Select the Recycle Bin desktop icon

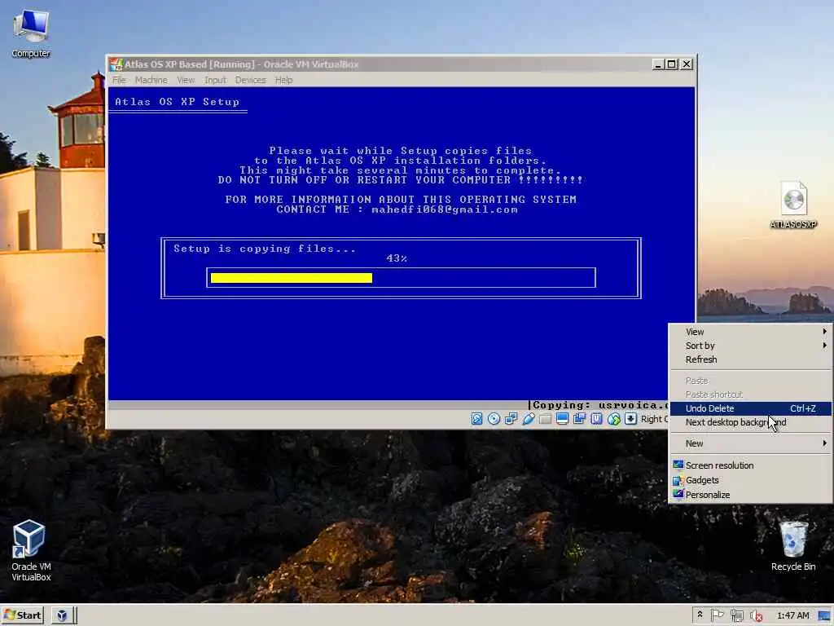(793, 546)
